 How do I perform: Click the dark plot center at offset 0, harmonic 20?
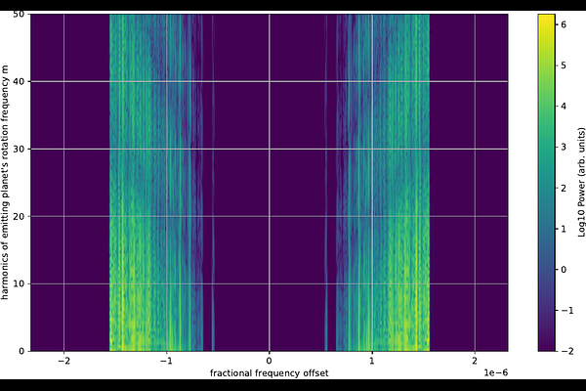[269, 217]
